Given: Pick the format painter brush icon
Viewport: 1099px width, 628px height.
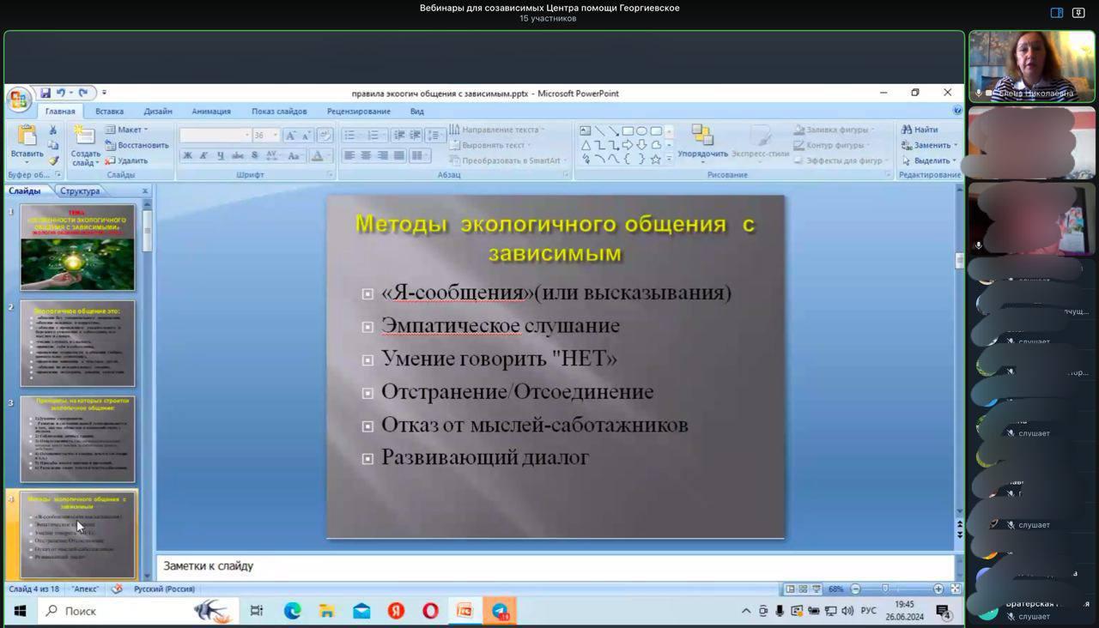Looking at the screenshot, I should pos(52,160).
